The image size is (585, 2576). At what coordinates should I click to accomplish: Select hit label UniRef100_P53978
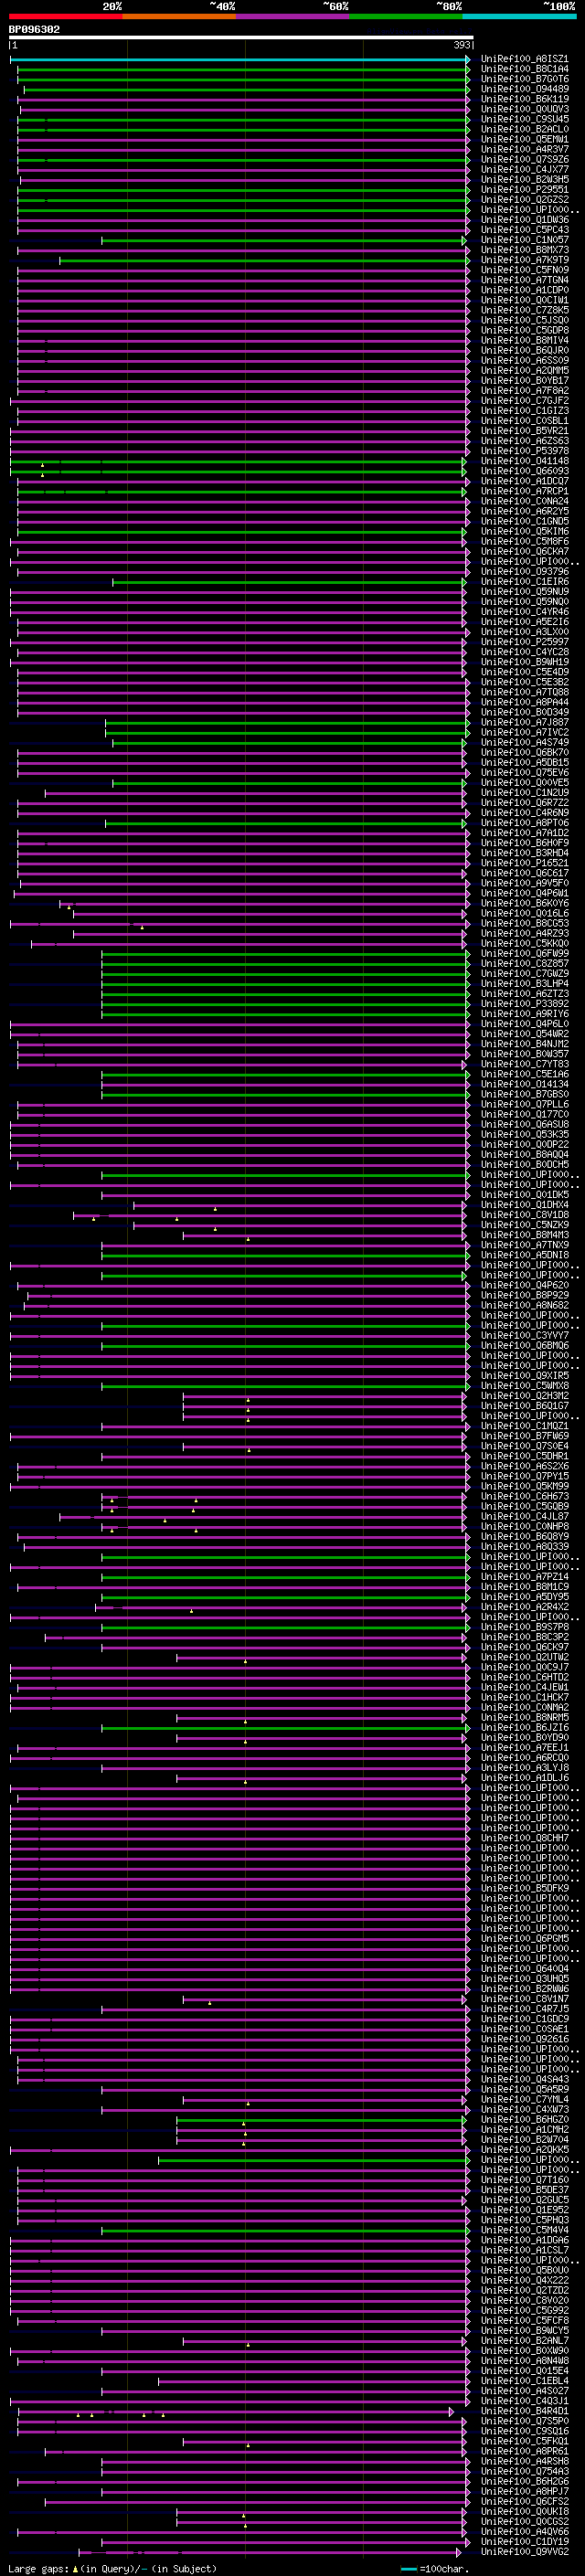click(525, 451)
